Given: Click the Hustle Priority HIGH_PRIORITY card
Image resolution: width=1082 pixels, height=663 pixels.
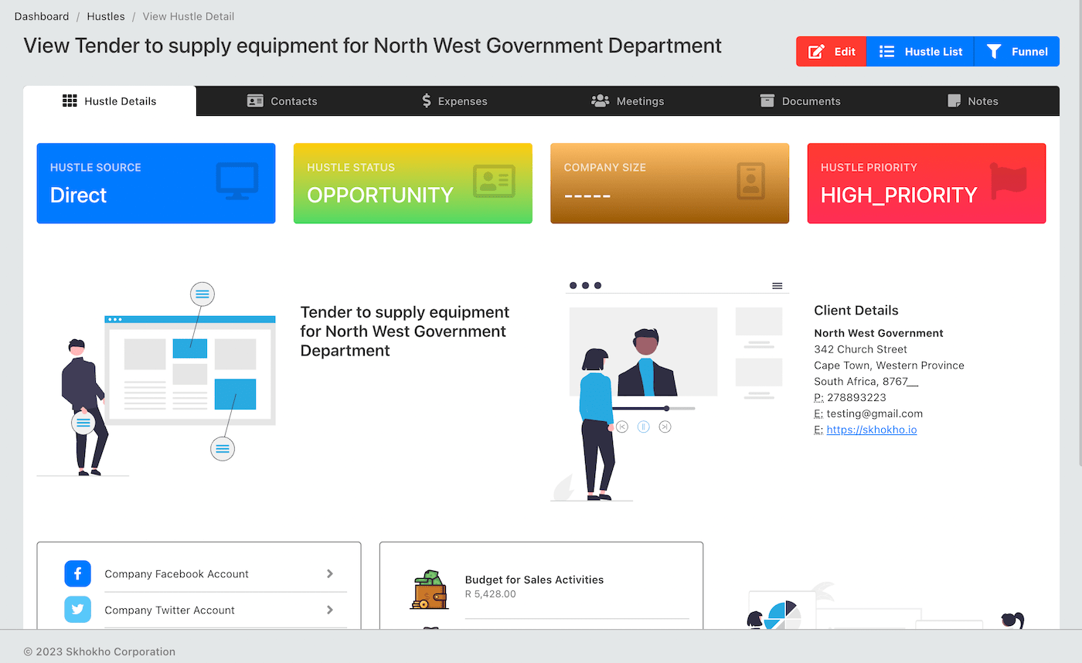Looking at the screenshot, I should (x=927, y=183).
